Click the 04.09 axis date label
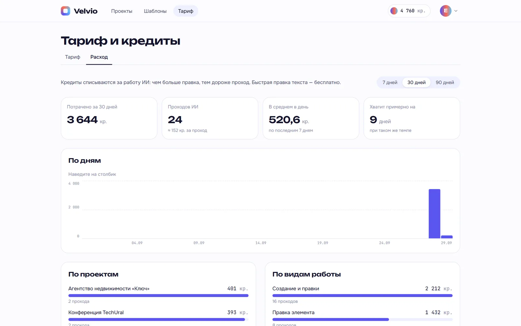Viewport: 521px width, 326px height. pos(137,243)
